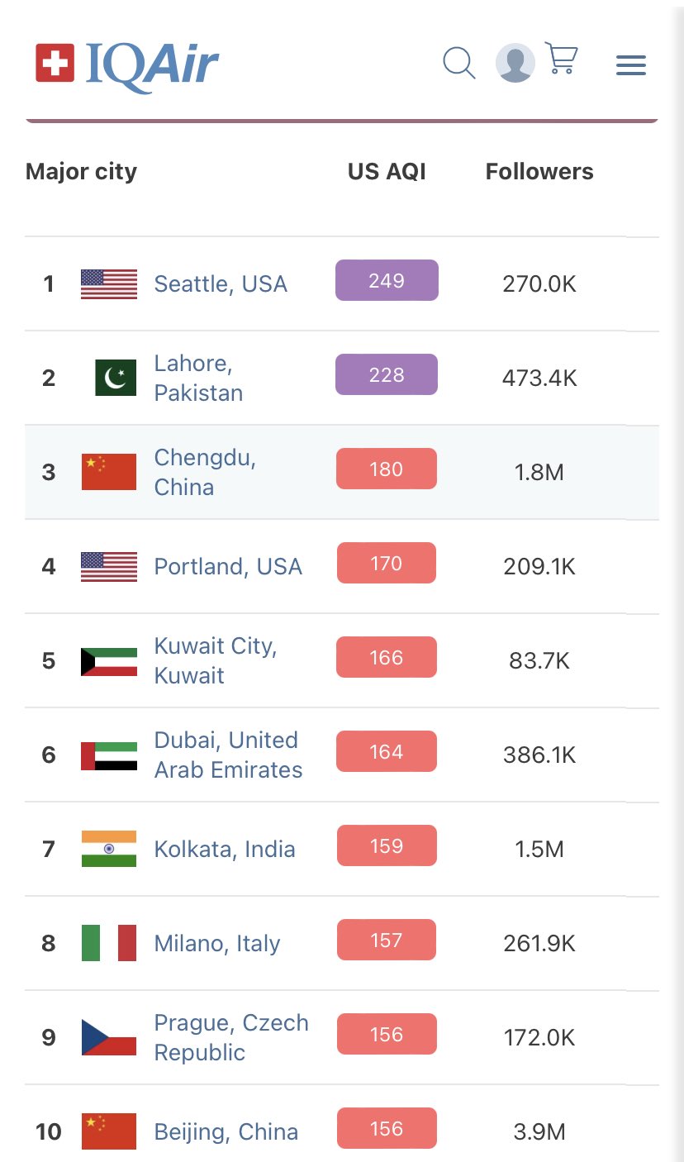Click the US AQI column header
684x1162 pixels.
click(387, 171)
